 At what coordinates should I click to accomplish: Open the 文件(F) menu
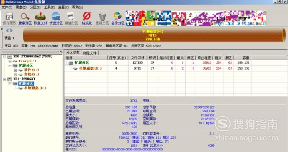[7, 7]
